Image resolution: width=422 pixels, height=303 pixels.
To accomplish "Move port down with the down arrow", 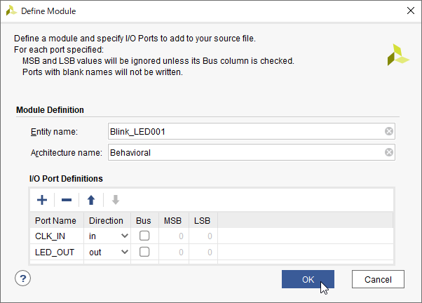I will (116, 200).
